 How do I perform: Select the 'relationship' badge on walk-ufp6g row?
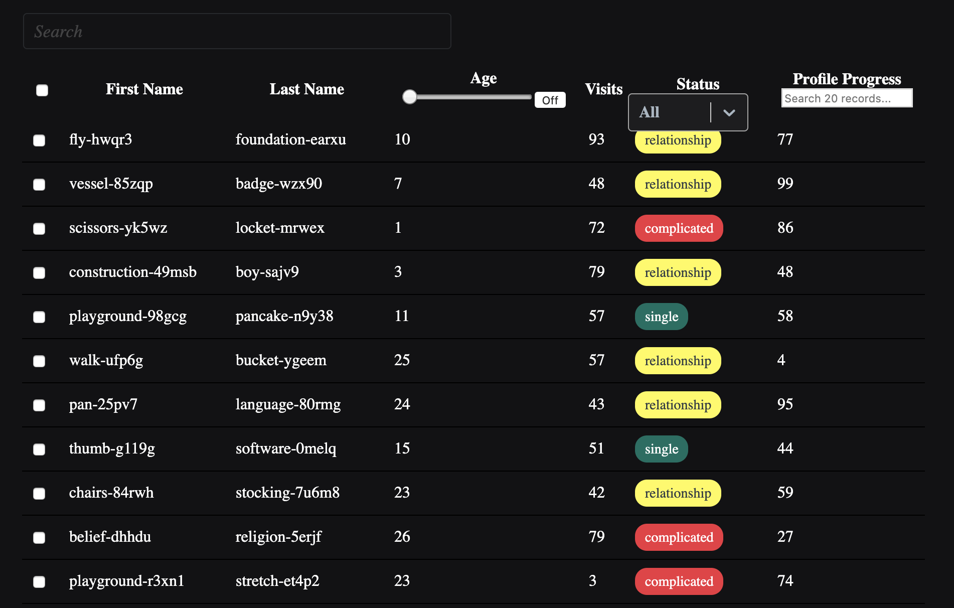(678, 361)
